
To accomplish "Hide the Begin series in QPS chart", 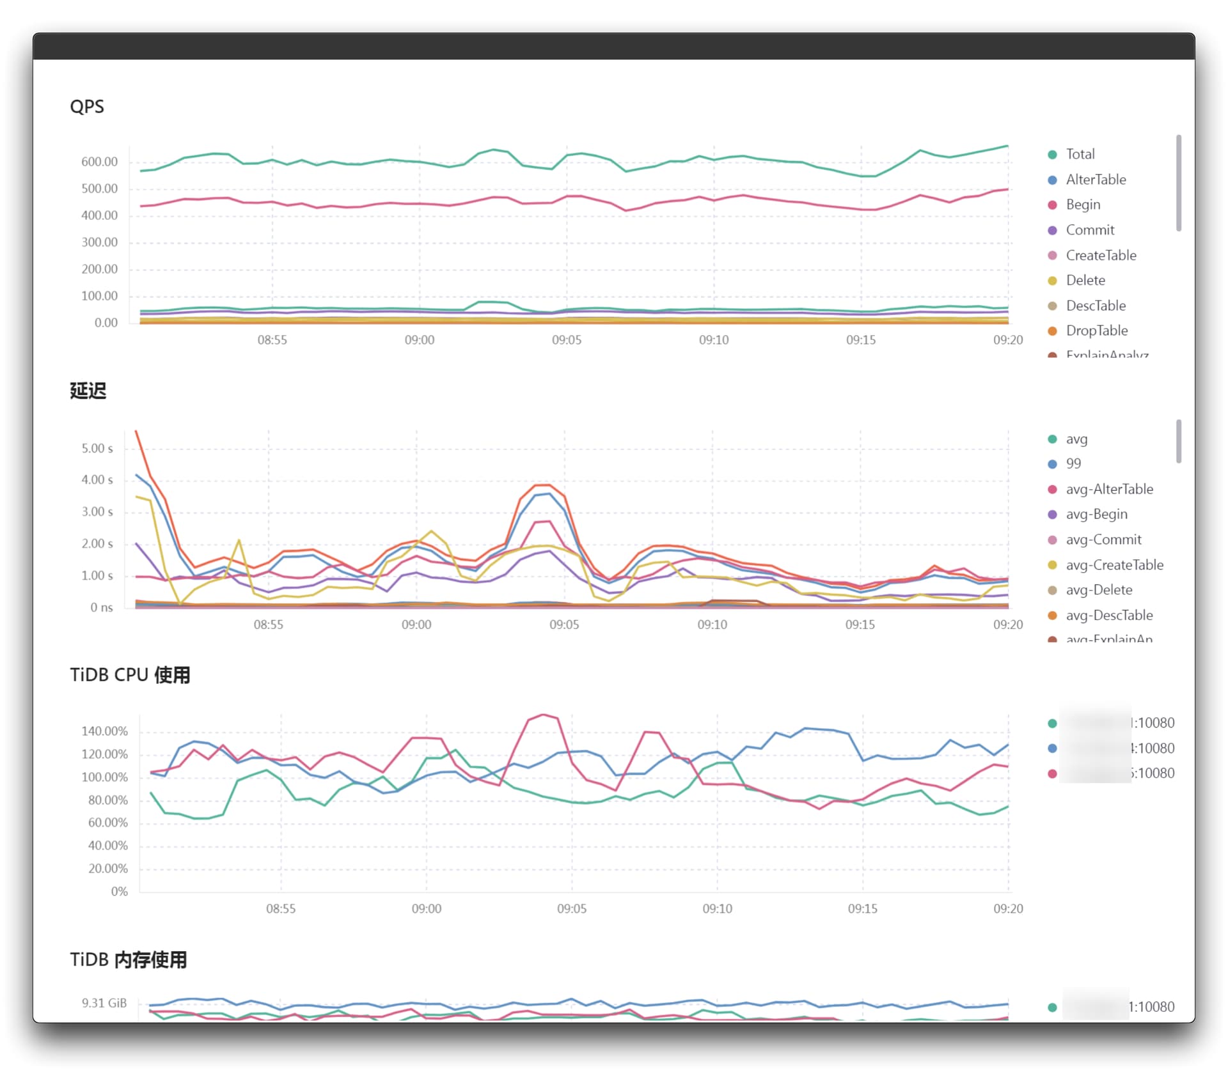I will click(x=1082, y=205).
